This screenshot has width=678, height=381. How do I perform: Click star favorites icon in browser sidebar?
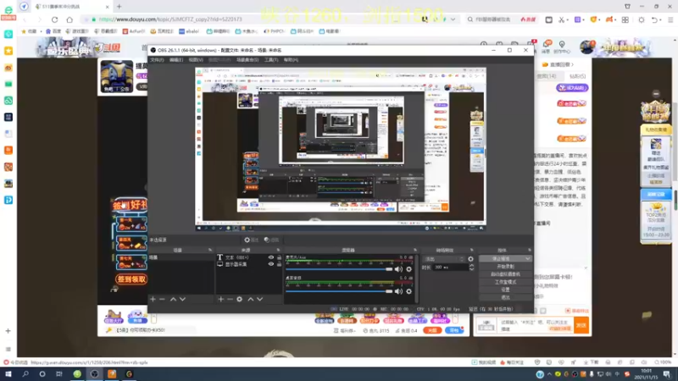[8, 51]
